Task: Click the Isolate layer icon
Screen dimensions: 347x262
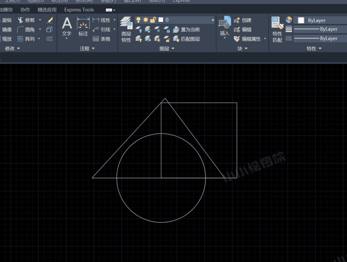Action: coord(148,29)
